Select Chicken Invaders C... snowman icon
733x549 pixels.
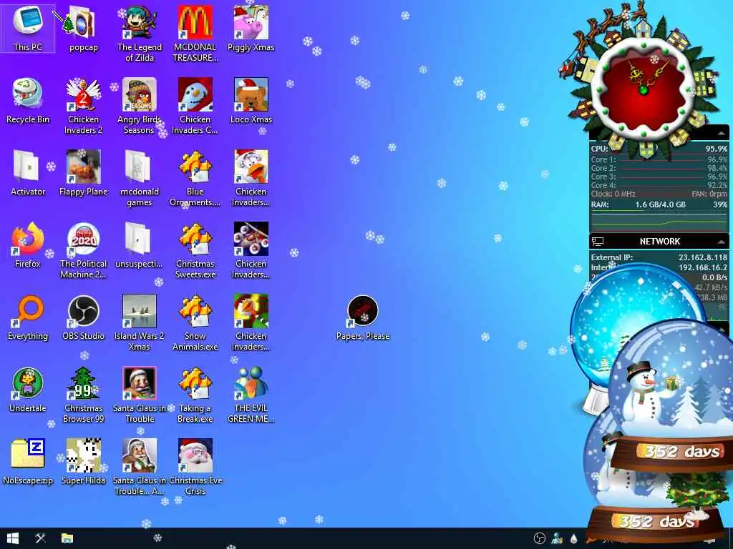[x=195, y=106]
